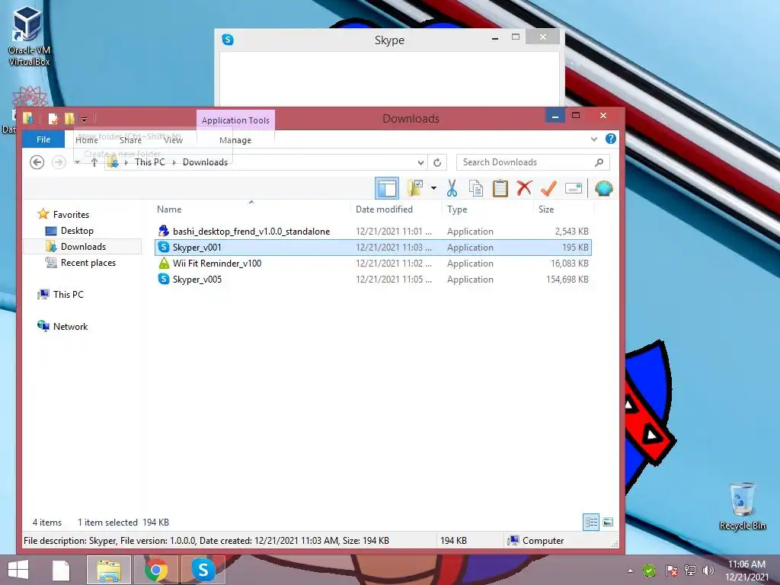The height and width of the screenshot is (585, 780).
Task: Click This PC in the address bar
Action: 150,162
